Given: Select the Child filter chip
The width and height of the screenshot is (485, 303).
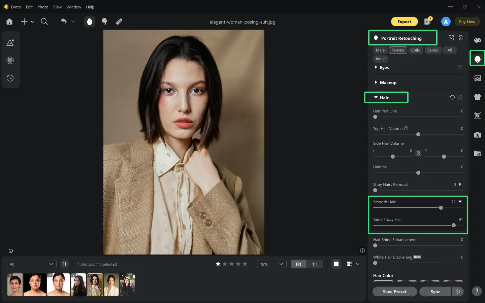Looking at the screenshot, I should pos(416,50).
